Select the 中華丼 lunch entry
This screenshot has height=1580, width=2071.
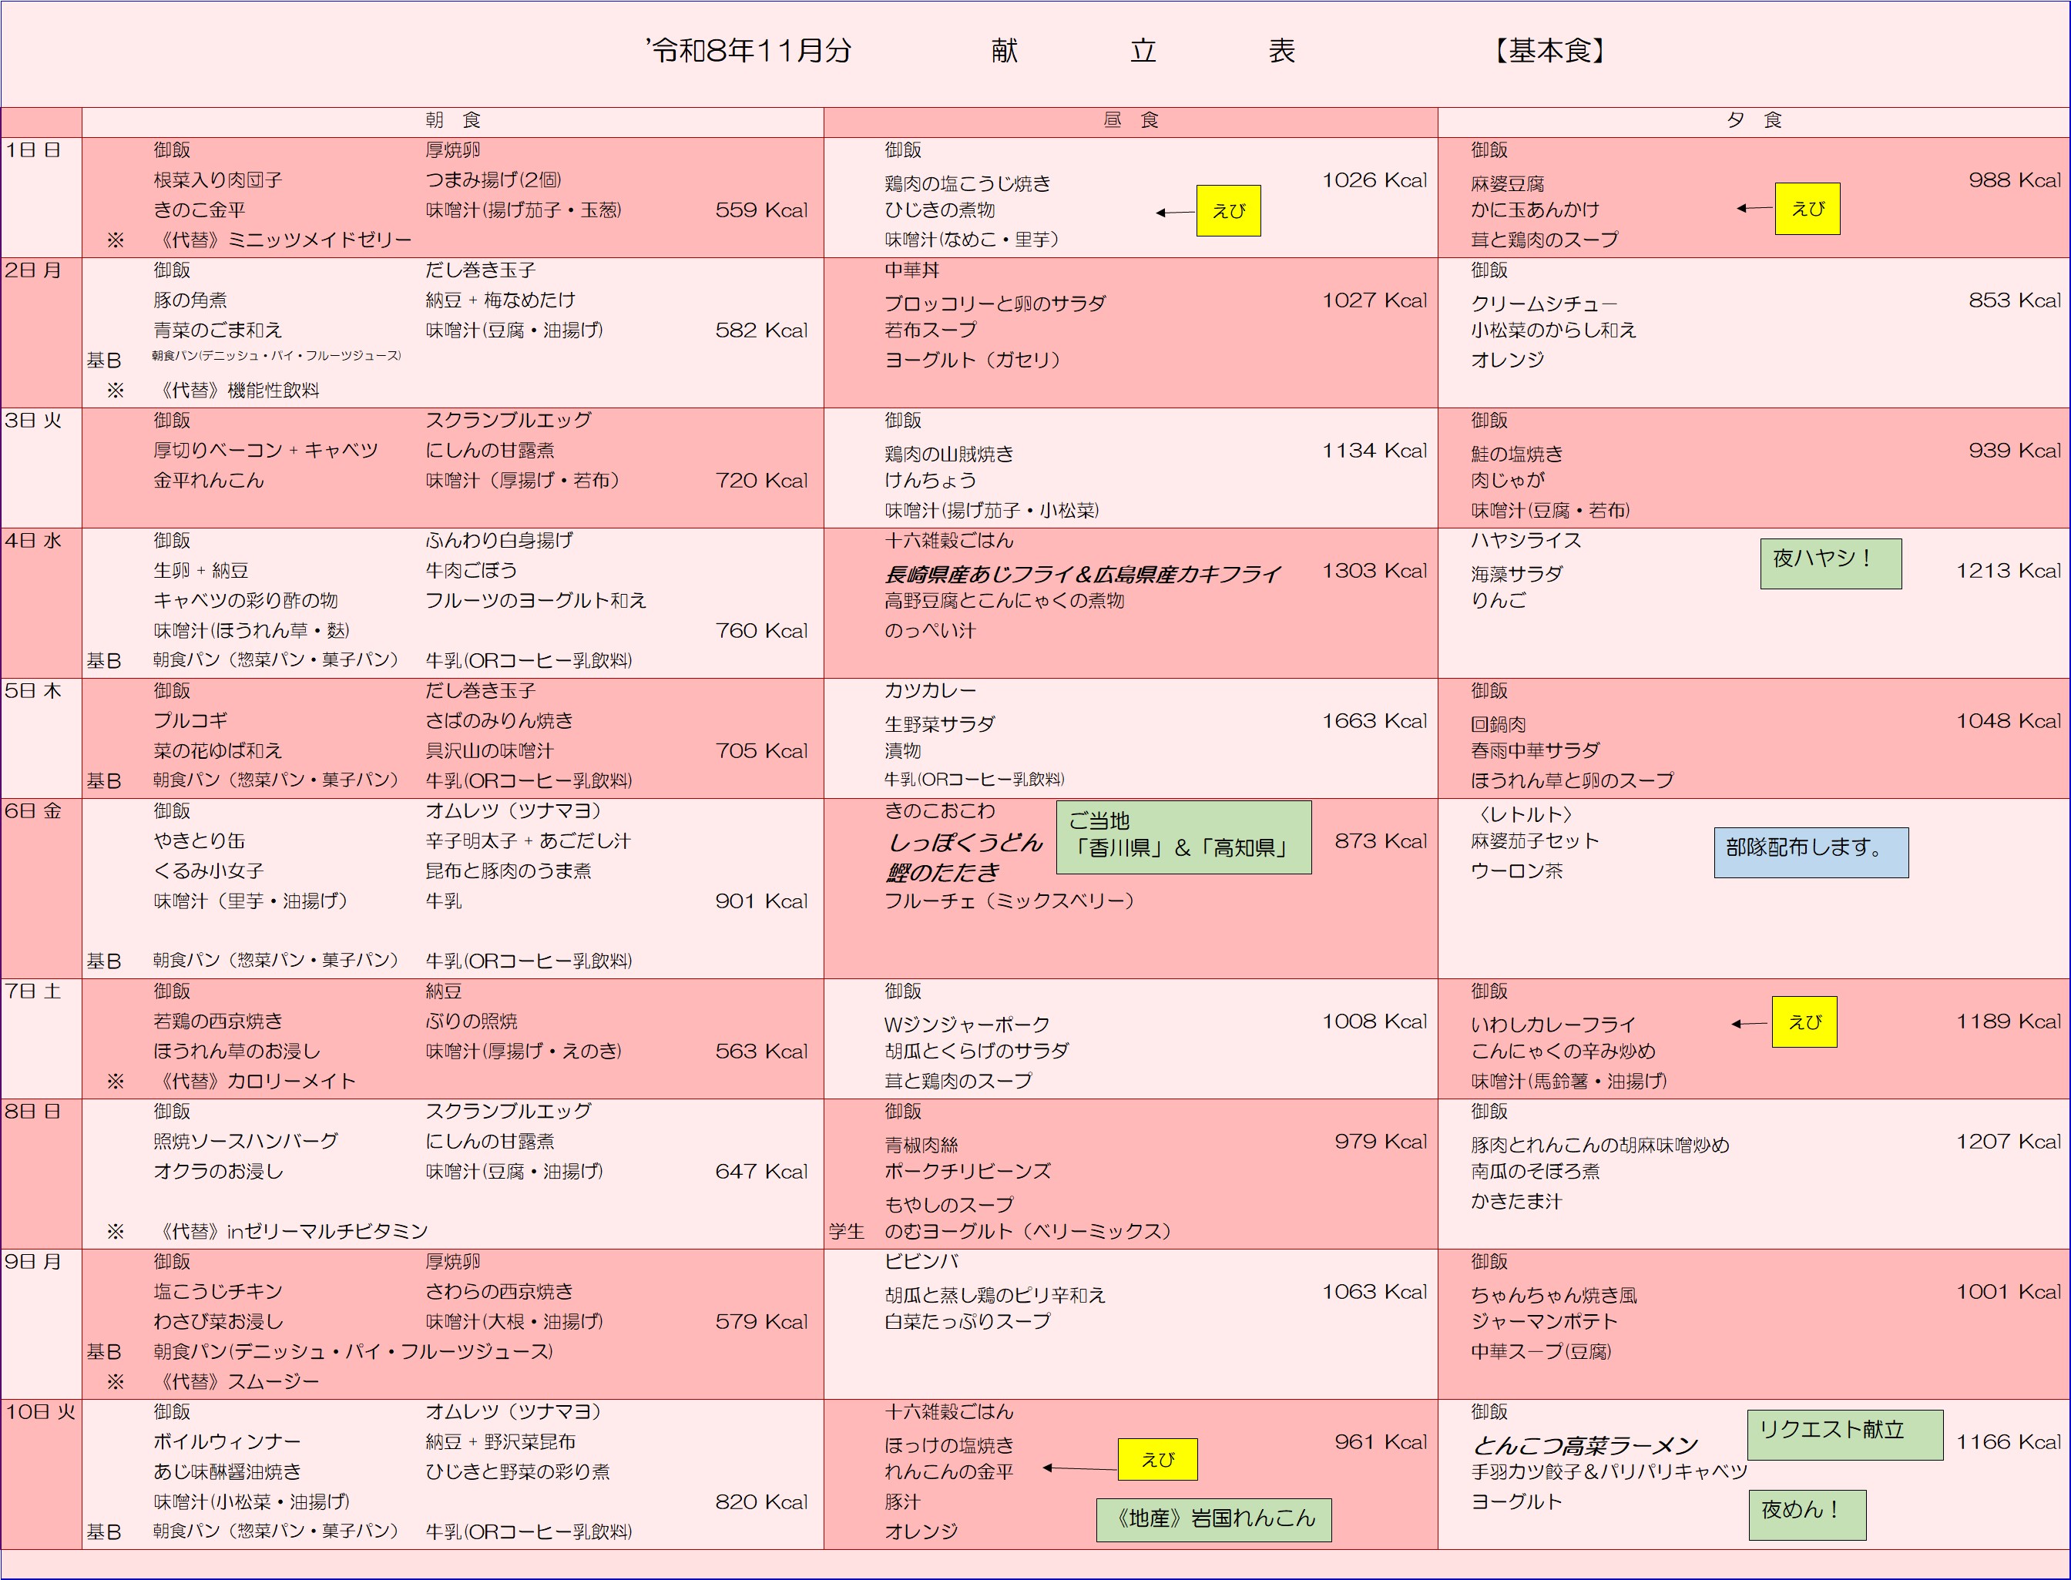tap(911, 270)
